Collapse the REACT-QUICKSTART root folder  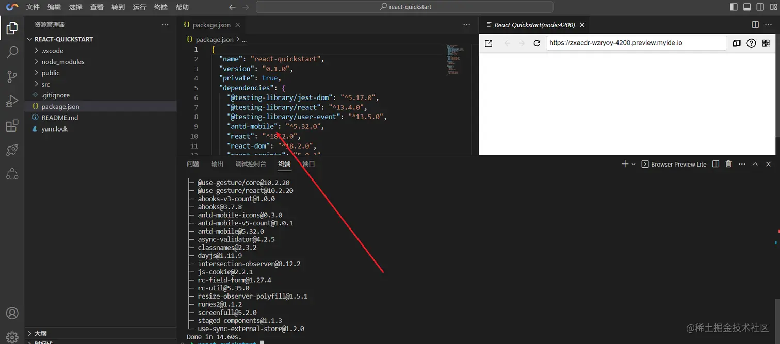(101, 39)
